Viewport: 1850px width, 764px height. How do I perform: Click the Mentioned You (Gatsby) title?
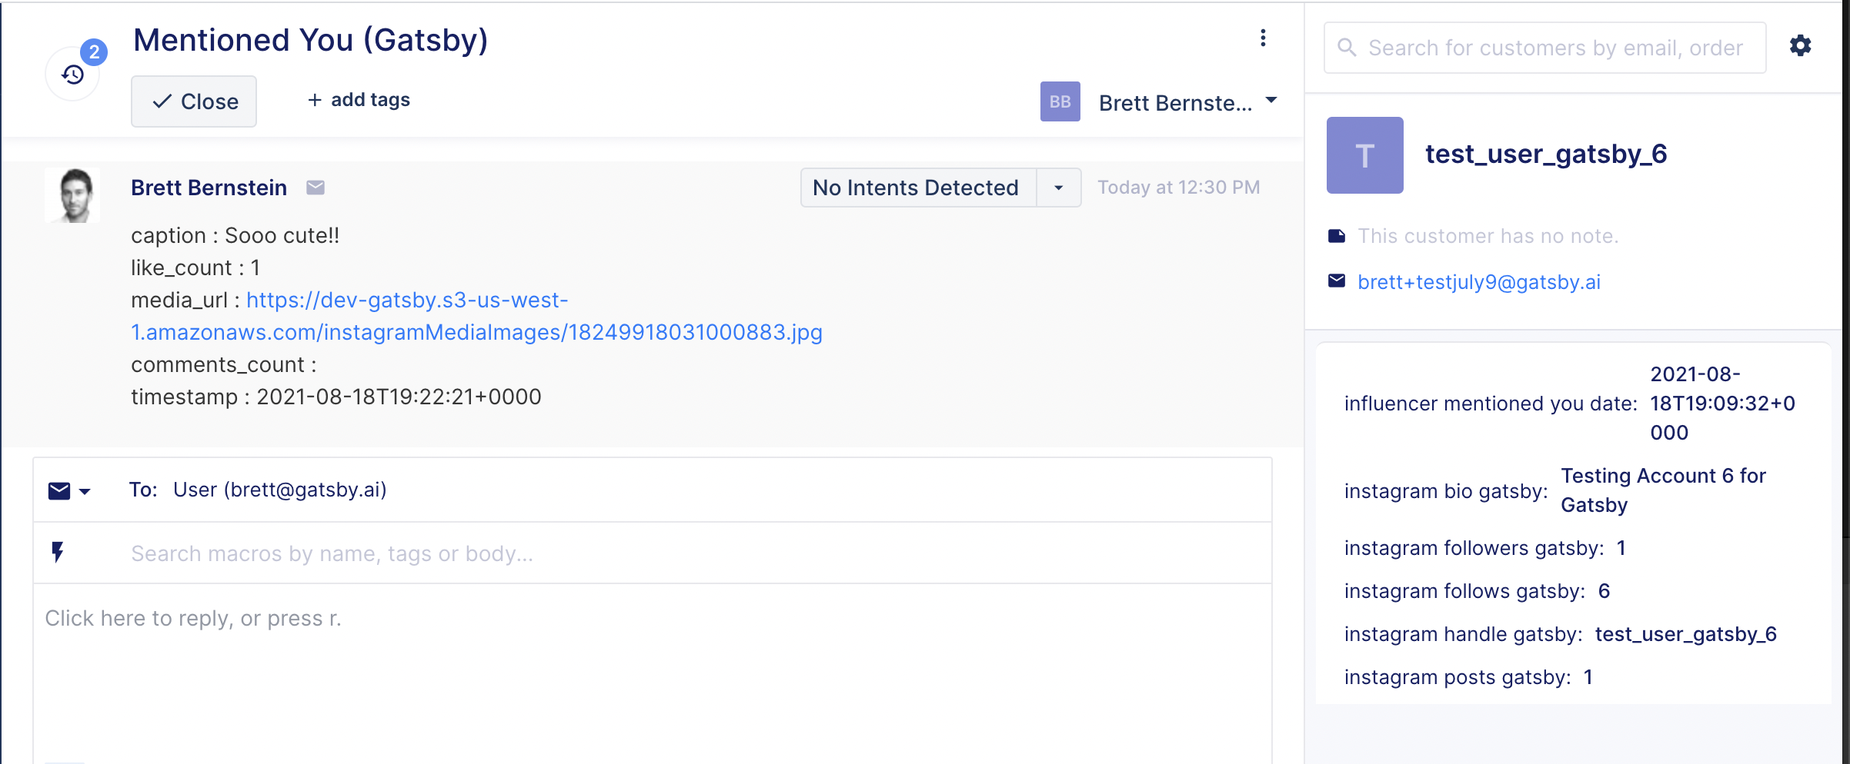point(311,40)
